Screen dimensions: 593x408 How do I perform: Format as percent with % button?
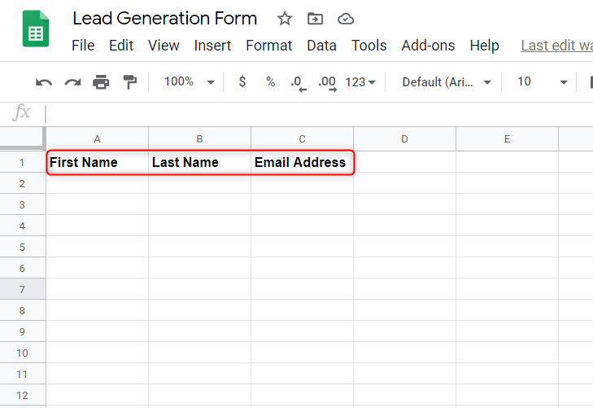coord(270,81)
